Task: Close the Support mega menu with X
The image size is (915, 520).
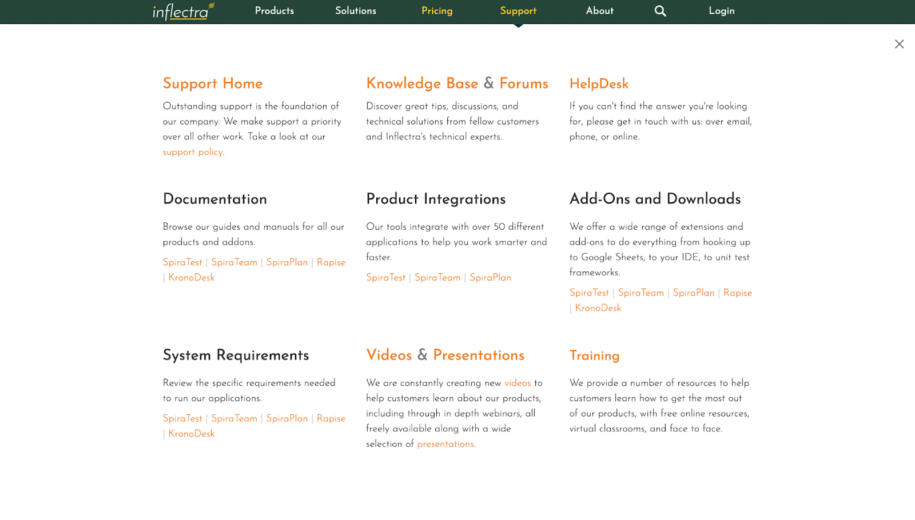Action: (x=899, y=44)
